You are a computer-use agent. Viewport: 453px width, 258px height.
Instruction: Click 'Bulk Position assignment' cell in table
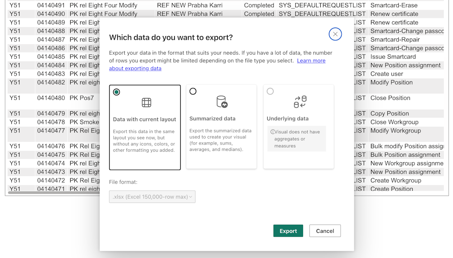pyautogui.click(x=405, y=155)
